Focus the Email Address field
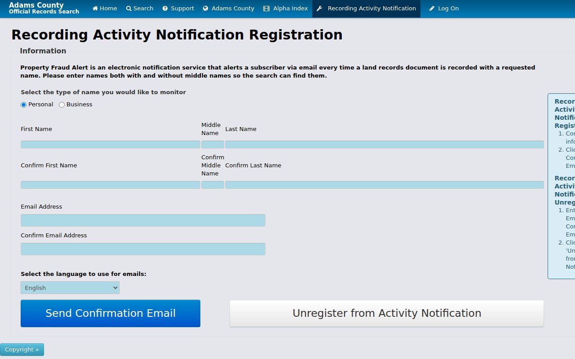The image size is (575, 359). (143, 220)
